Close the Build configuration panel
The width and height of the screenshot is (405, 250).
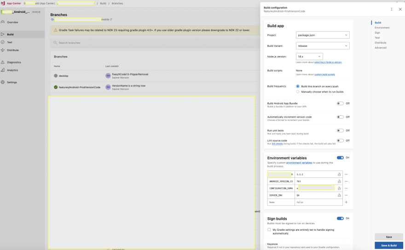coord(400,9)
